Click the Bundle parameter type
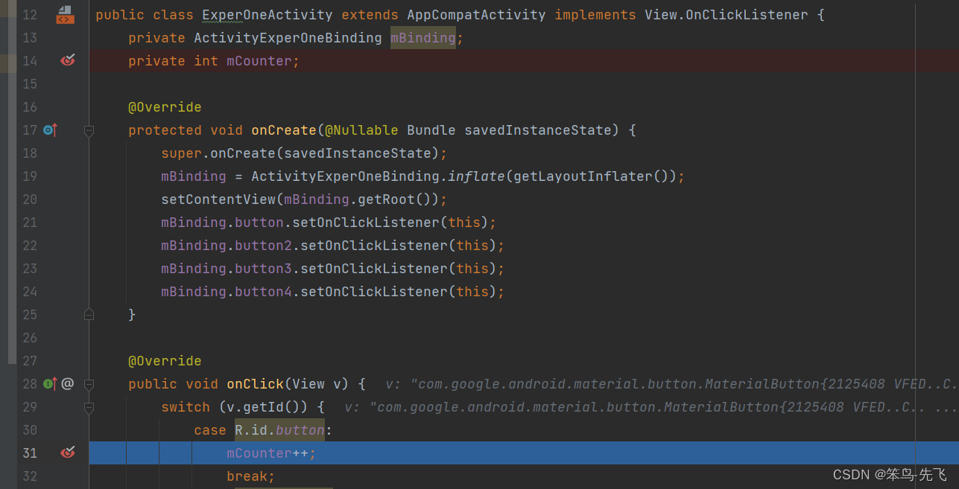 [x=431, y=130]
